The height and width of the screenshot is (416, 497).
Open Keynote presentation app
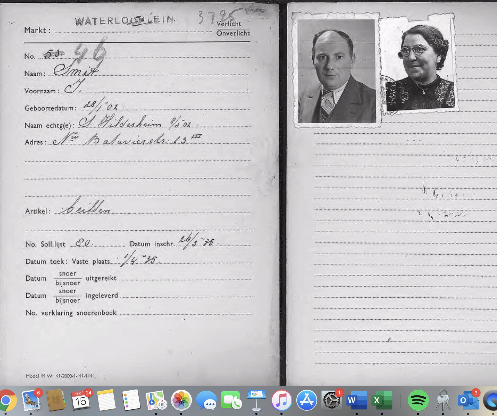click(256, 401)
